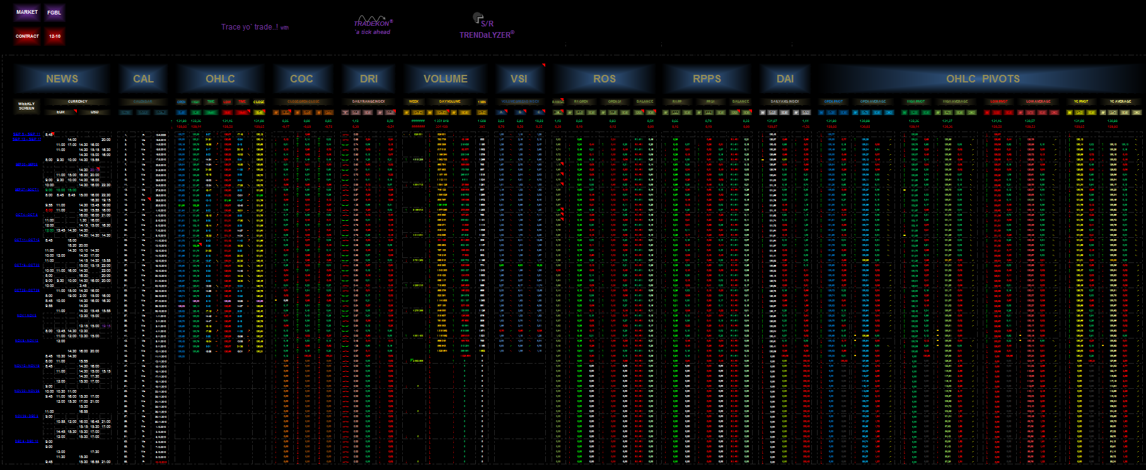Select the VOLUME SPREAD INDEX header
Image resolution: width=1146 pixels, height=470 pixels.
click(520, 101)
